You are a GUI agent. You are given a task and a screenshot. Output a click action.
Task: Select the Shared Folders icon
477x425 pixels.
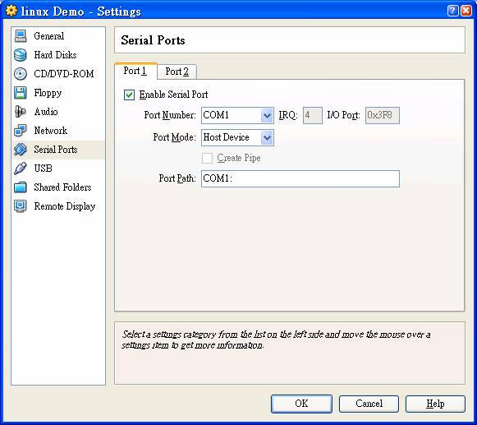click(x=21, y=187)
